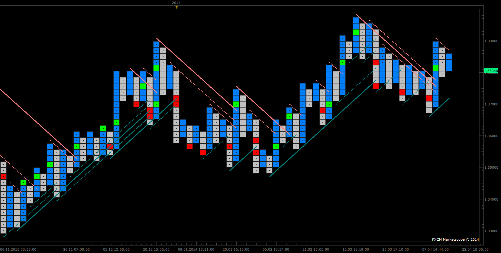Select the green current price tag 1,38048
The image size is (501, 253).
(491, 71)
